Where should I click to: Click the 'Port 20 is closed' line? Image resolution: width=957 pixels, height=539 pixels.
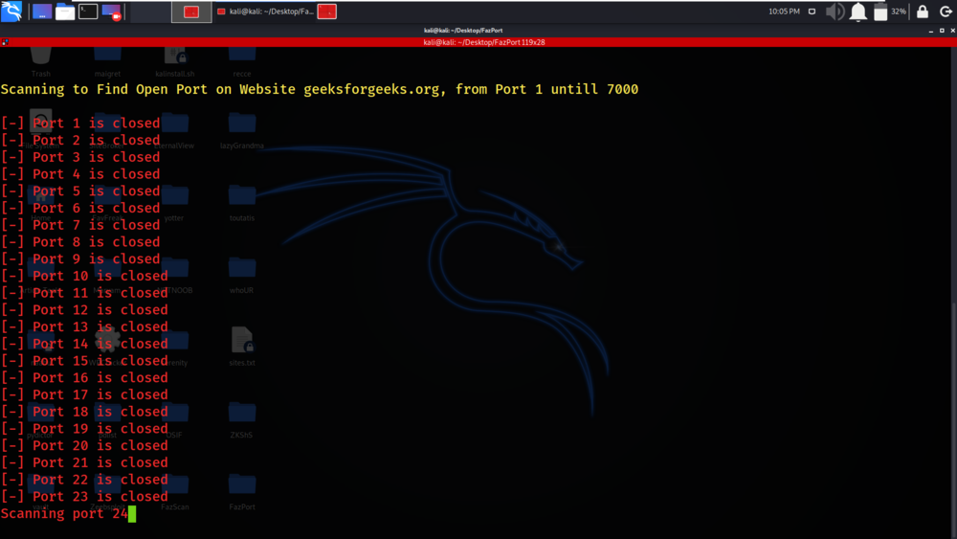(x=84, y=445)
